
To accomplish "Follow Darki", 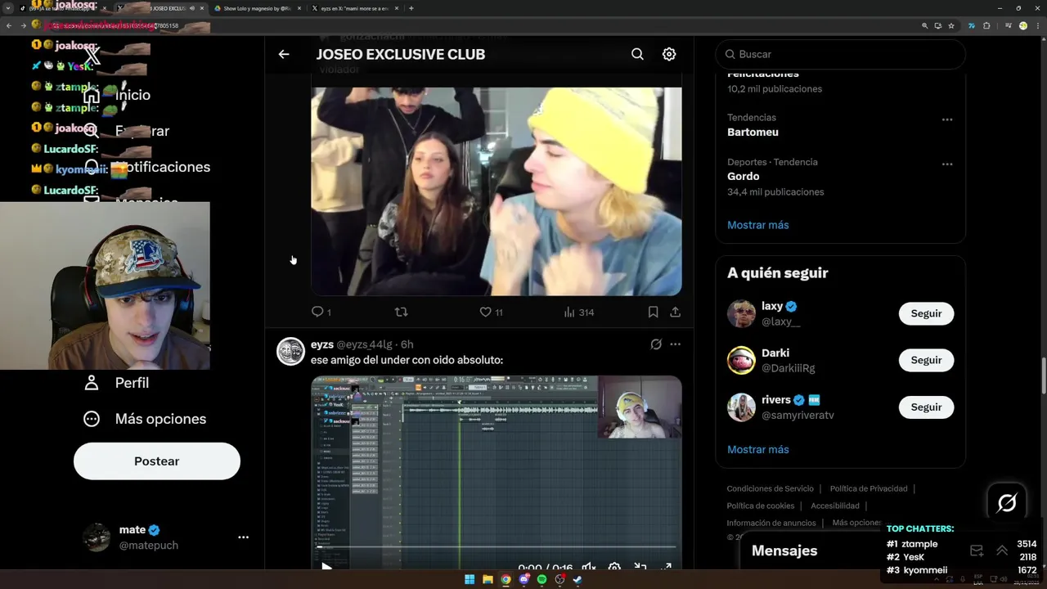I will [x=926, y=360].
